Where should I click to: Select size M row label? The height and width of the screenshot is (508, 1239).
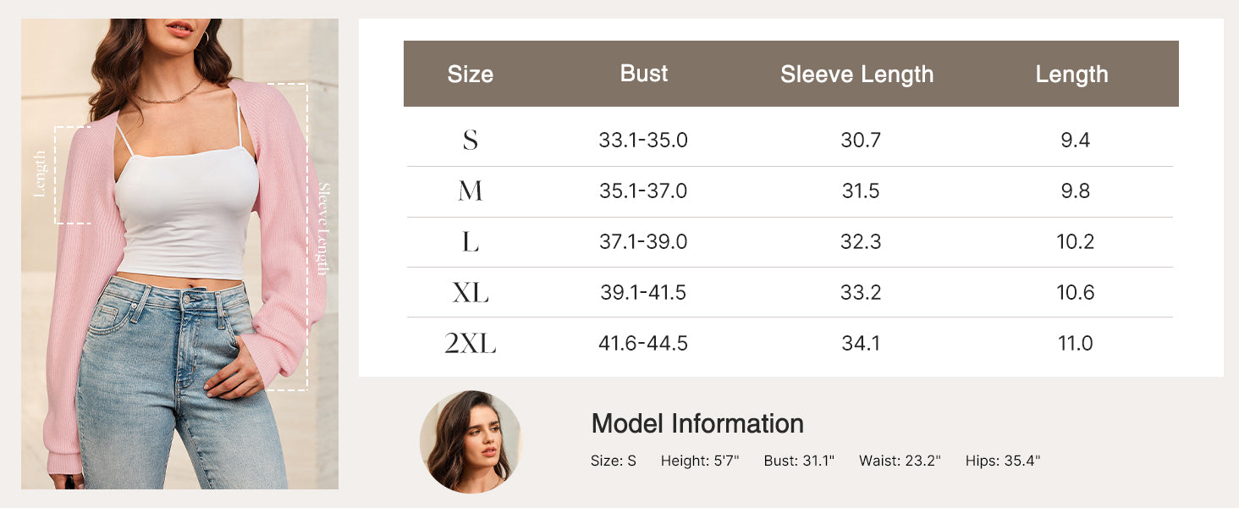pos(471,191)
